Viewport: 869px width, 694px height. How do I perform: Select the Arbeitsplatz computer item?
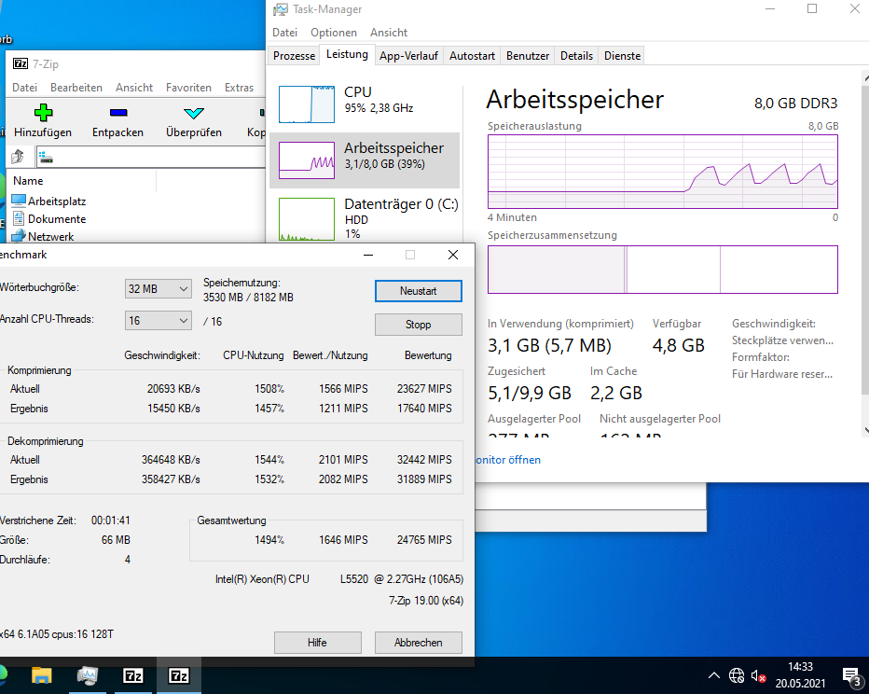click(48, 201)
